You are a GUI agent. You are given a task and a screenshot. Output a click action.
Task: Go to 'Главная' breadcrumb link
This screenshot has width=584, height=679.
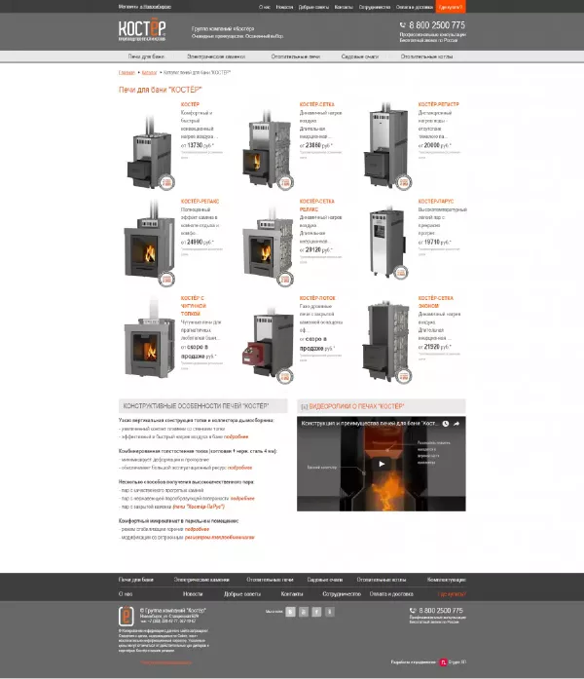click(127, 72)
